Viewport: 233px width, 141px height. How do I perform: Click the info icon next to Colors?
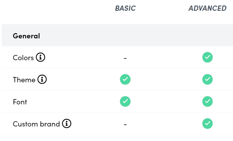(40, 58)
